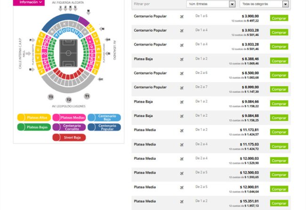This screenshot has width=306, height=210.
Task: Select the T2 gate marker on map
Action: (x=69, y=100)
